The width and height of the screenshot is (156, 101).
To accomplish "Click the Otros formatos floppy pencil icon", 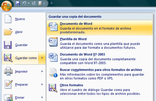I will pos(53,88).
